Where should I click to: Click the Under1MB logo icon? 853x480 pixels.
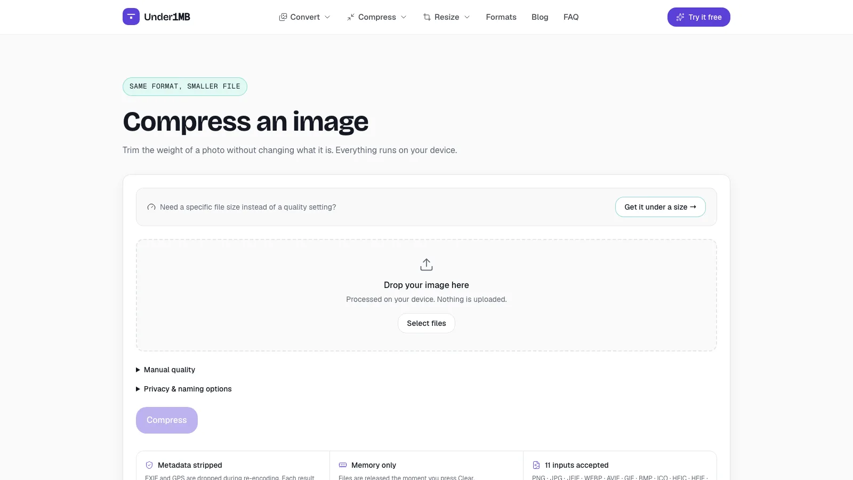pos(131,17)
